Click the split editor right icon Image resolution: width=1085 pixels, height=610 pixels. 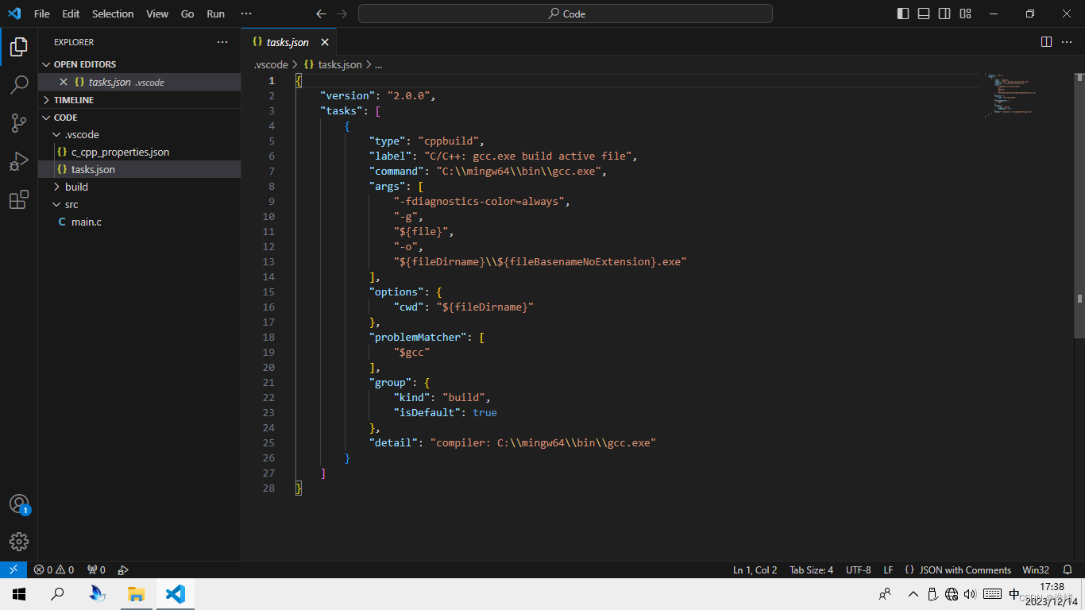click(1046, 42)
